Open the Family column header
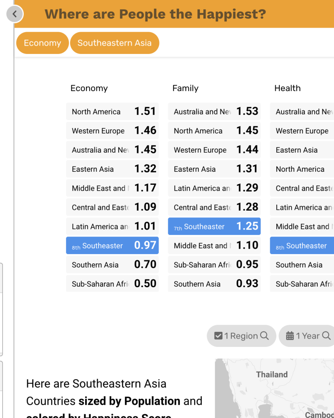 [185, 88]
